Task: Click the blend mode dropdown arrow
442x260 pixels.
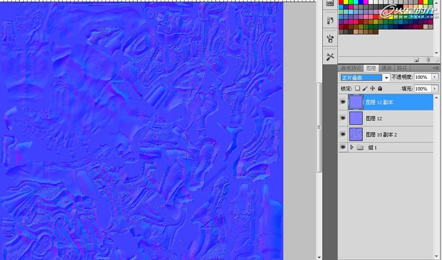Action: coord(386,77)
